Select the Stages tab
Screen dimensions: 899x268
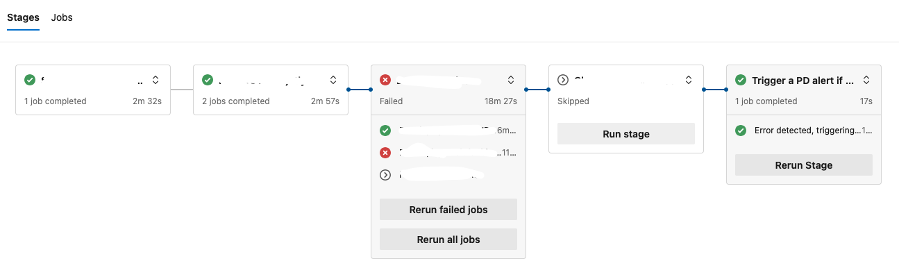pyautogui.click(x=23, y=17)
